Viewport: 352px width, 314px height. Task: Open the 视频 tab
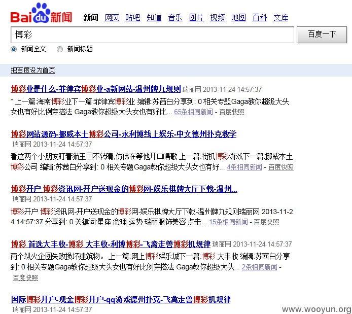tap(217, 17)
